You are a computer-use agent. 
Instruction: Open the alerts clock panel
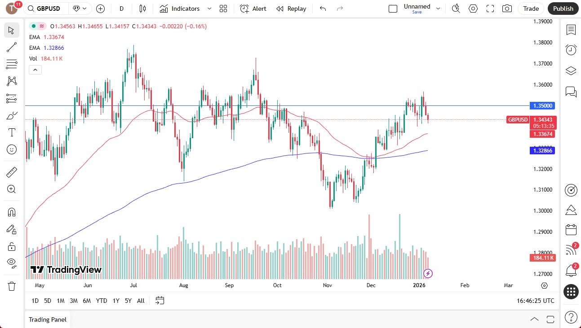pos(571,50)
